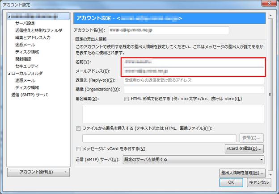
Task: Collapse the ローカルフォルダ tree node triangle
Action: 9,74
